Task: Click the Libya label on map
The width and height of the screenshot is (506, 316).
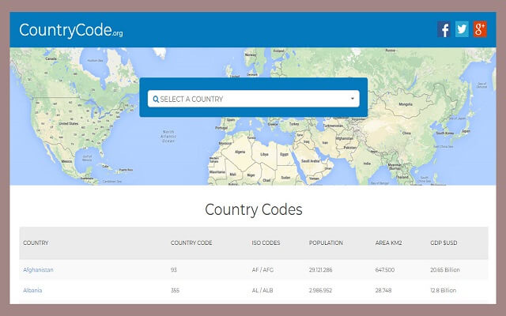Action: 264,154
